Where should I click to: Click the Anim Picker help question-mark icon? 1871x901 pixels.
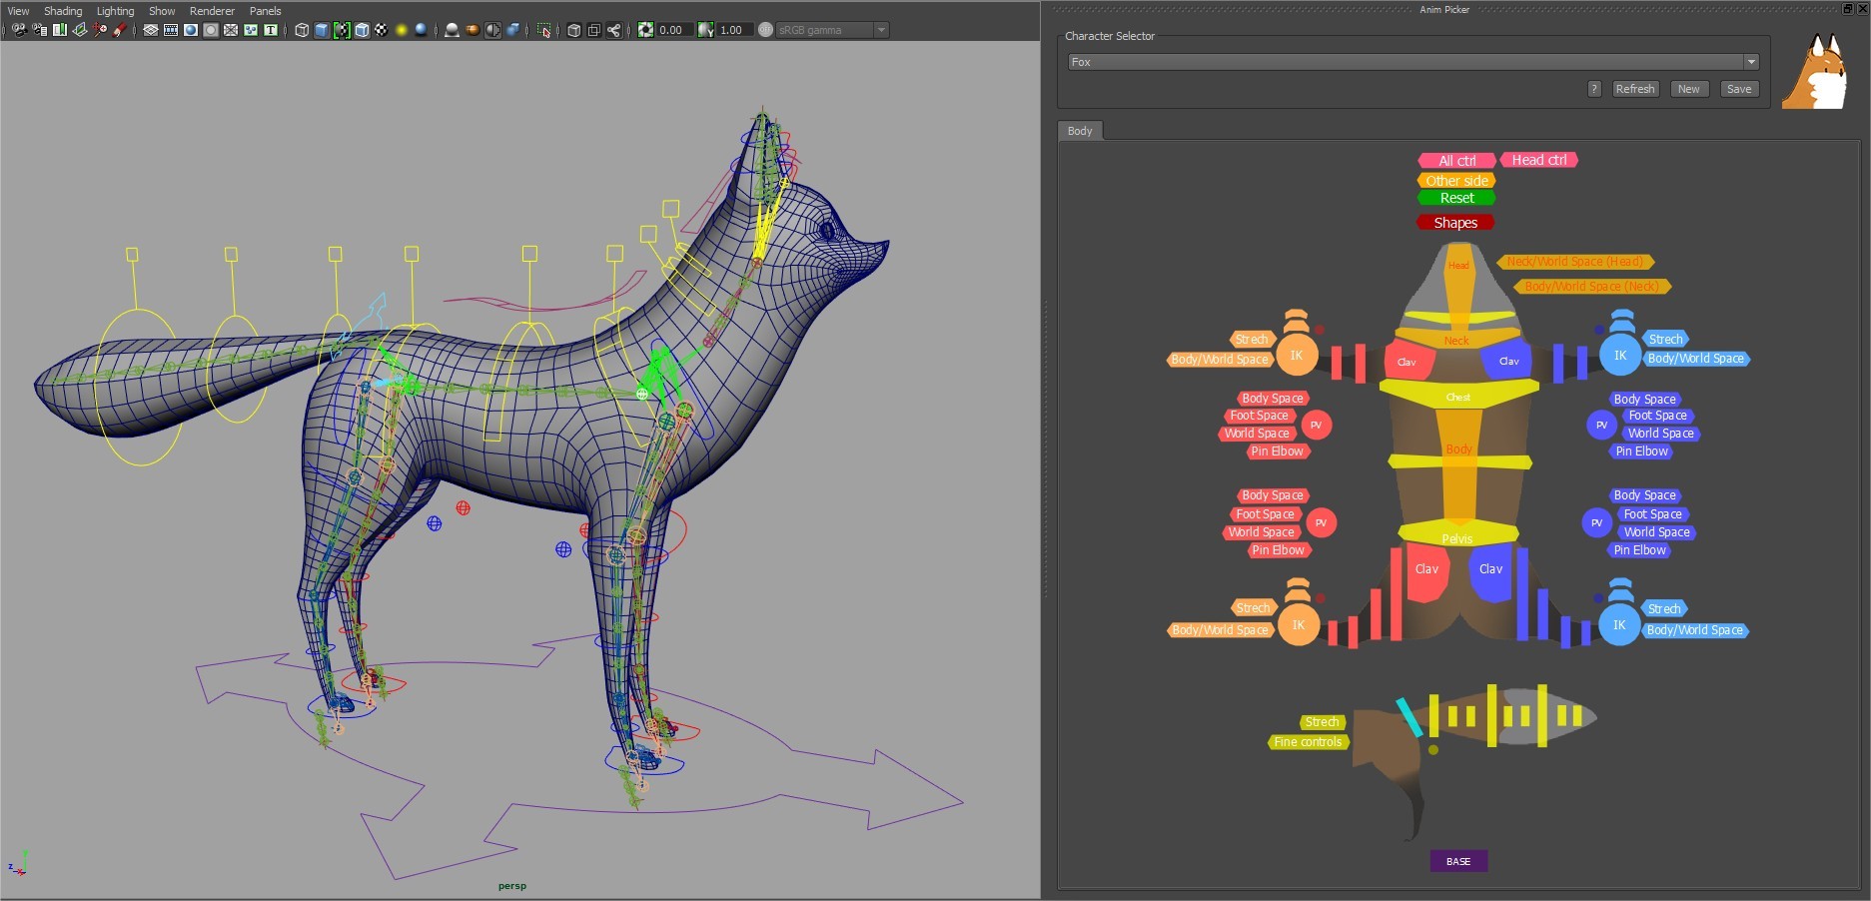(1593, 89)
